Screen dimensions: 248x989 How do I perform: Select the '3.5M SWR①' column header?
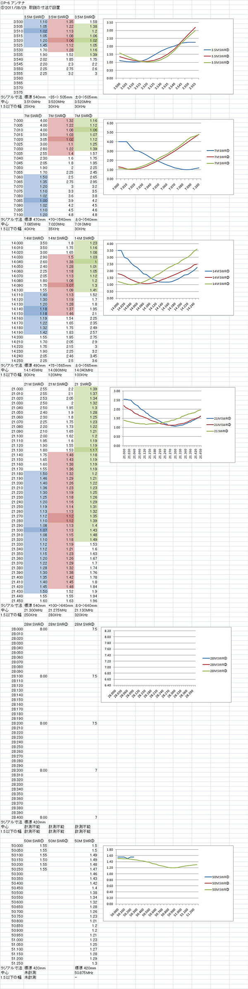34,17
